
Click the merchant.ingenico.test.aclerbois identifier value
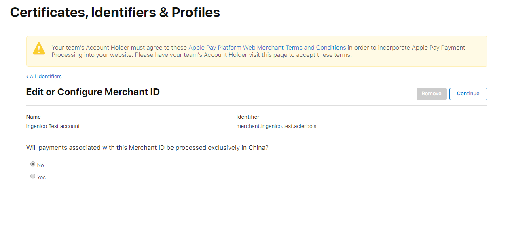coord(276,126)
